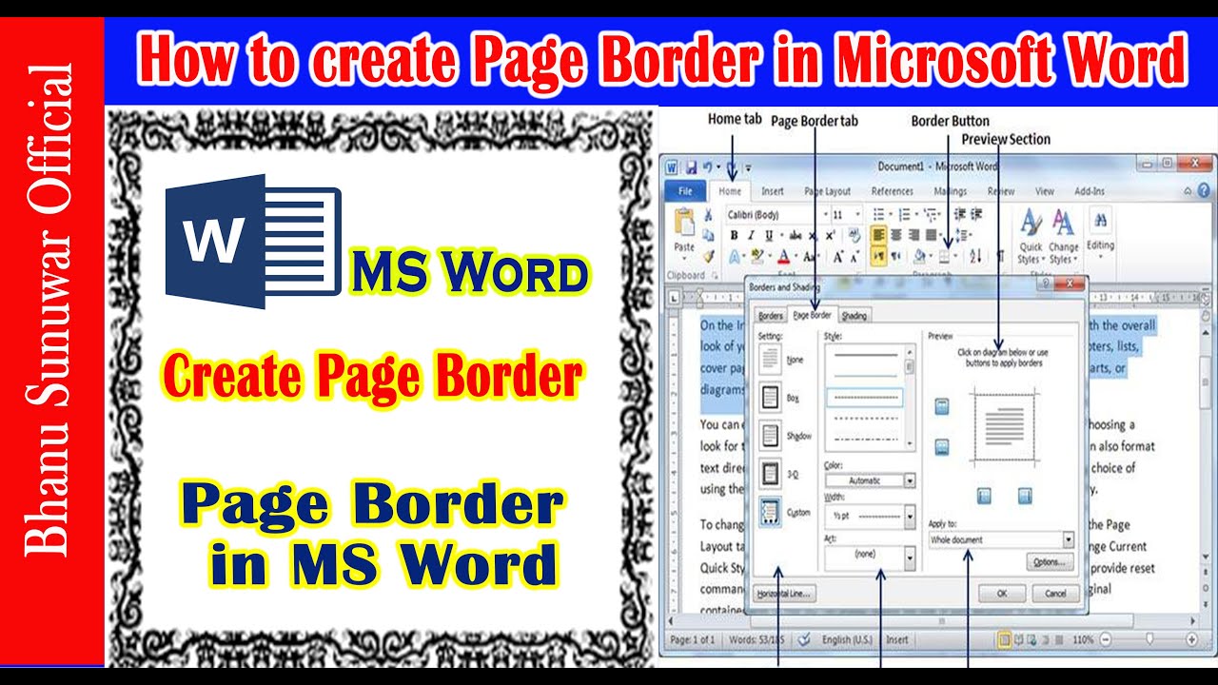Select the Format Painter brush icon
The image size is (1218, 685).
[708, 256]
